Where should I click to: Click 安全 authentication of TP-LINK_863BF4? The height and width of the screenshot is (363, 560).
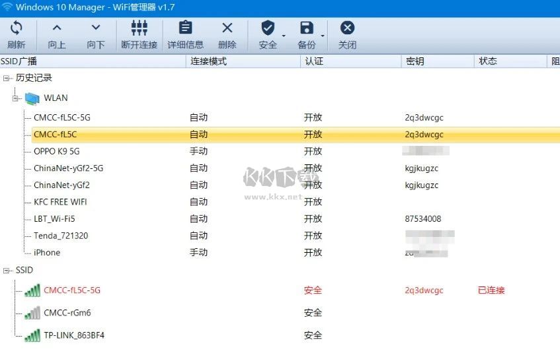pos(313,335)
